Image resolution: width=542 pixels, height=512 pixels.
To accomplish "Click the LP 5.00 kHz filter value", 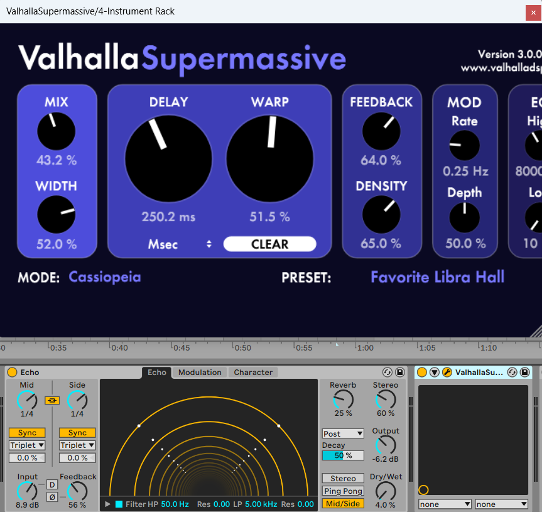I will [x=261, y=504].
